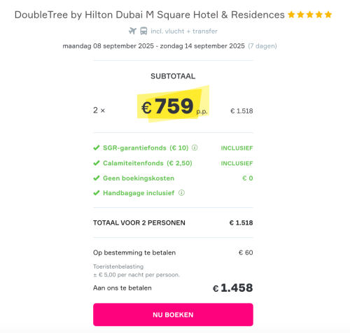Click the Toeristenbelasting note
Image resolution: width=350 pixels, height=333 pixels.
[136, 271]
